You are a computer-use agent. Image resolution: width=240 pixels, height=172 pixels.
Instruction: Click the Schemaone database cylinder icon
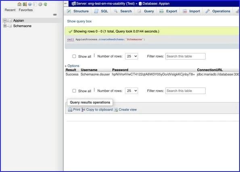[10, 26]
